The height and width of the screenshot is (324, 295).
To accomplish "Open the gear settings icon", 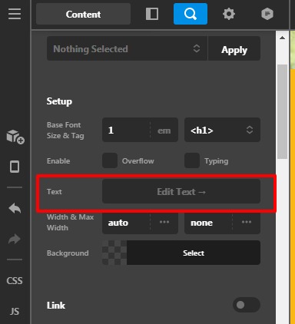I will pos(229,14).
